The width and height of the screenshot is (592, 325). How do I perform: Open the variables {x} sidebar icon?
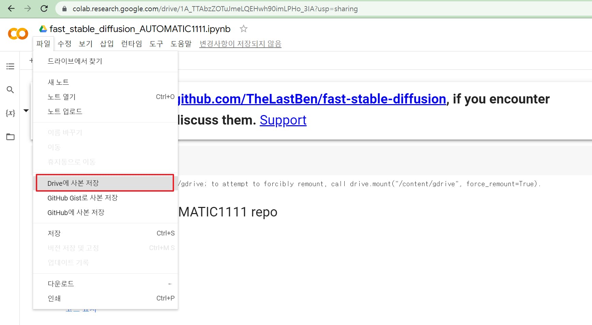pyautogui.click(x=10, y=113)
